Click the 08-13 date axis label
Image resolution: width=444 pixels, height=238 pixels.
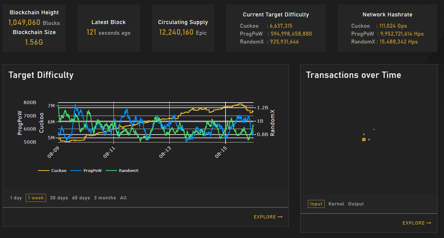point(165,152)
